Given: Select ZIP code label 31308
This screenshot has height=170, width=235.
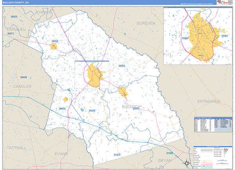Looking at the screenshot, I should [x=170, y=153].
